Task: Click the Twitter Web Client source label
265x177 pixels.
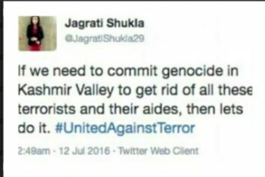Action: pyautogui.click(x=158, y=151)
